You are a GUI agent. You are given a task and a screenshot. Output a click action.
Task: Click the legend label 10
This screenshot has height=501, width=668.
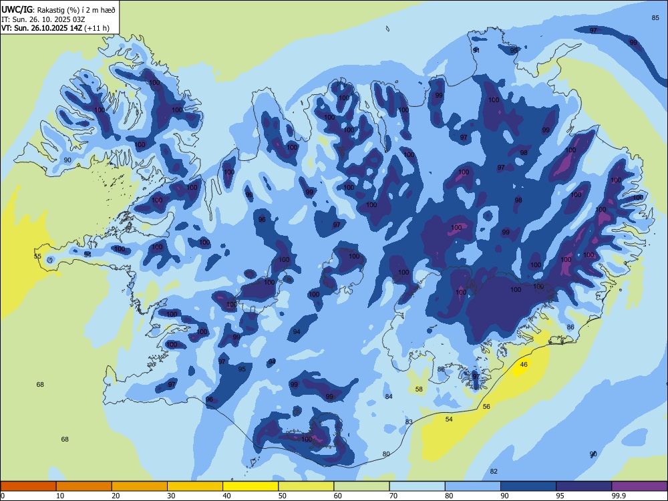click(x=60, y=496)
